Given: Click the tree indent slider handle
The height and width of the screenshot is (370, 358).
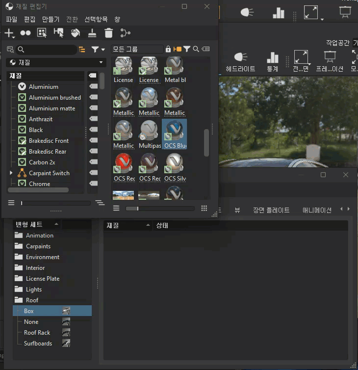Looking at the screenshot, I should pyautogui.click(x=22, y=203).
